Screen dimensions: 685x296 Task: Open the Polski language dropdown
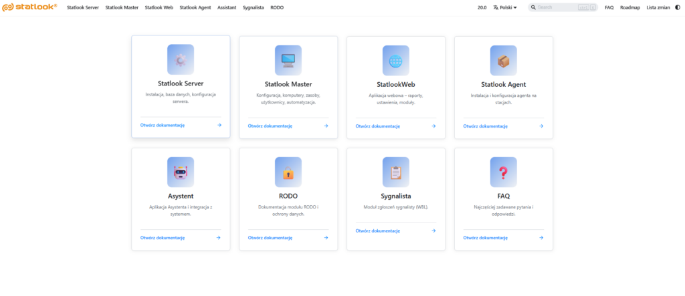(x=505, y=7)
